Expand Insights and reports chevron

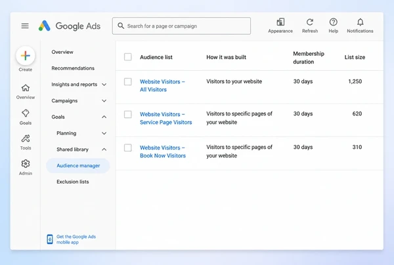pos(104,85)
